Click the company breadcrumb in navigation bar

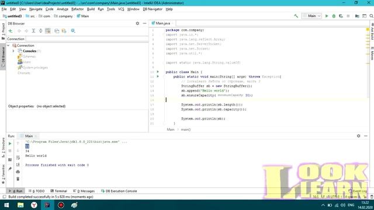tap(63, 16)
